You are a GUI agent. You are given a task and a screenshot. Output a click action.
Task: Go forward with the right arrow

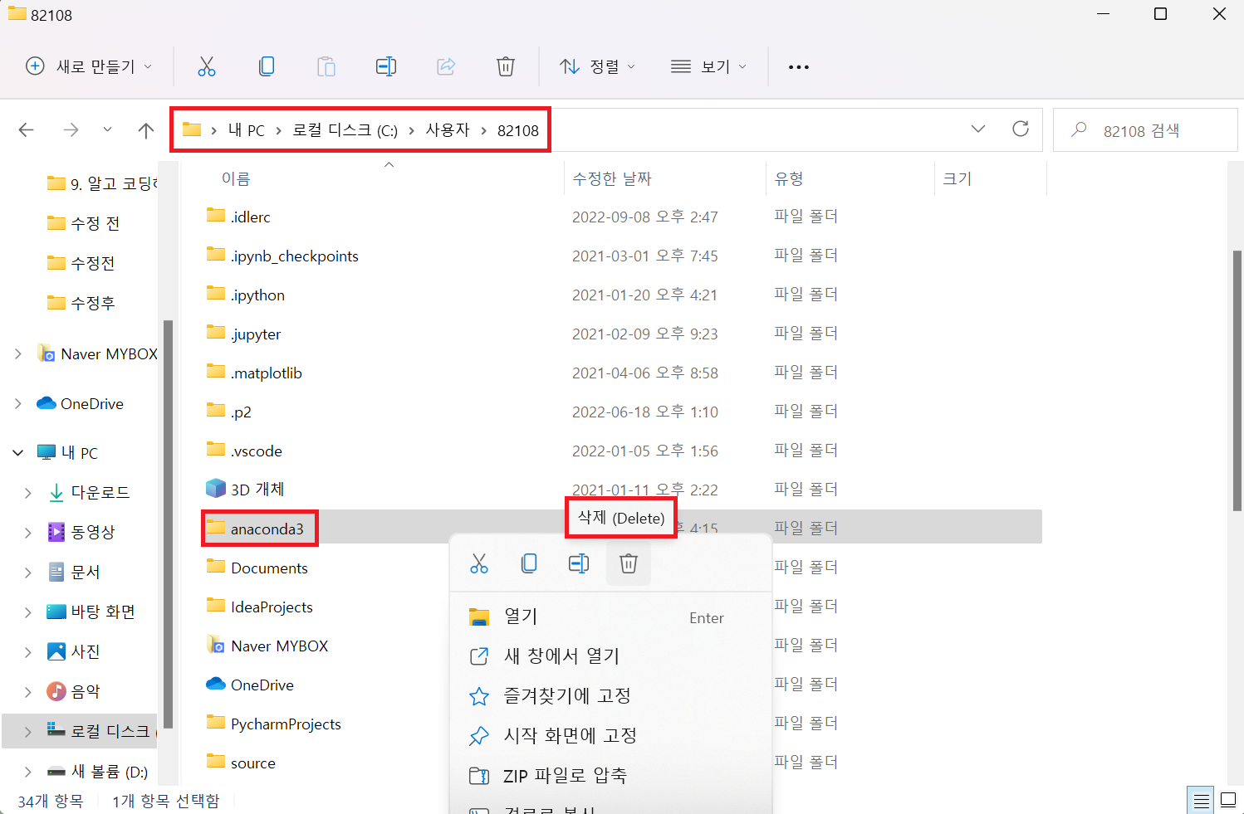coord(71,130)
